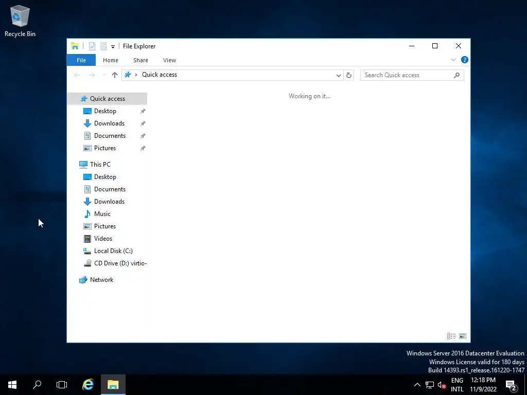Click the Search Quick access field
The height and width of the screenshot is (395, 527).
click(x=412, y=75)
